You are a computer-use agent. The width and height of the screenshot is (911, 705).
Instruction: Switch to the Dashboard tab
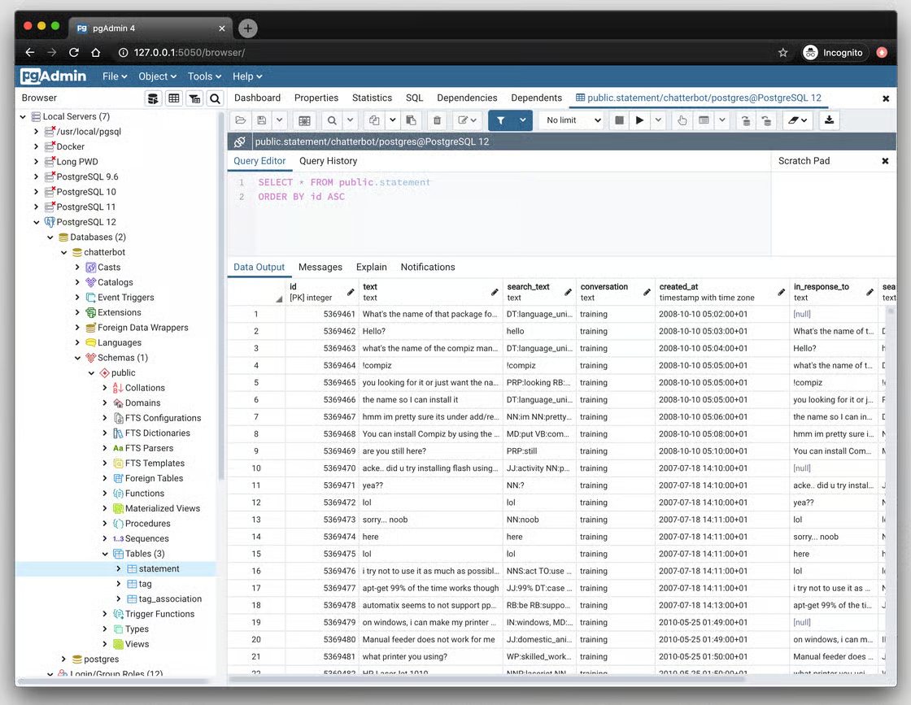point(257,98)
